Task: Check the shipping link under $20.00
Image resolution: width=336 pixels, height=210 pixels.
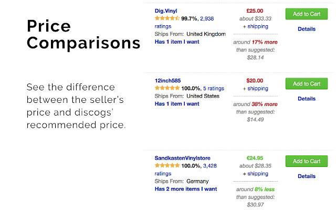Action: click(x=258, y=89)
